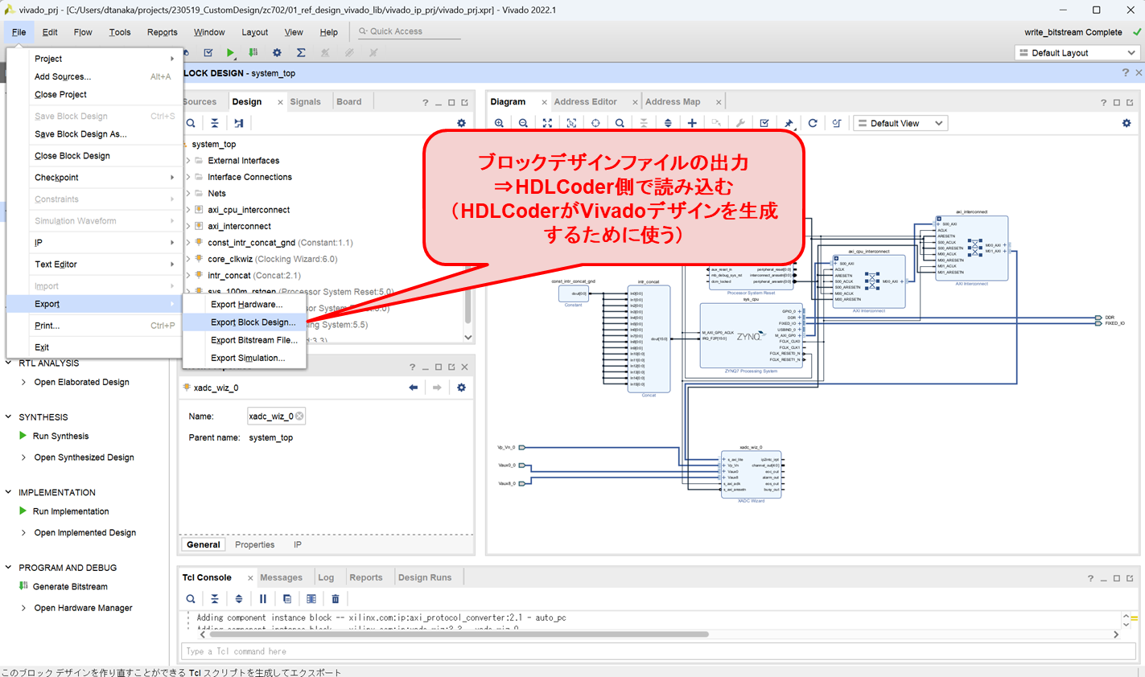Expand Interface Connections tree node
Viewport: 1145px width, 677px height.
pyautogui.click(x=189, y=177)
